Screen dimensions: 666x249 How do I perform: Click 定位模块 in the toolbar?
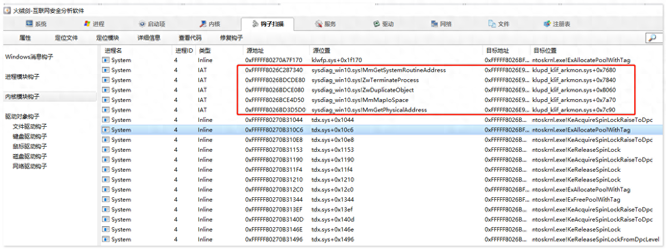point(108,38)
